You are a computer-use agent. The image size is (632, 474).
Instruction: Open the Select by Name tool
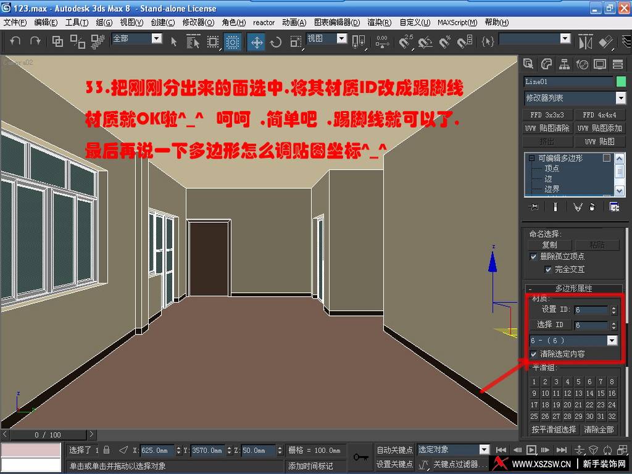pos(193,41)
